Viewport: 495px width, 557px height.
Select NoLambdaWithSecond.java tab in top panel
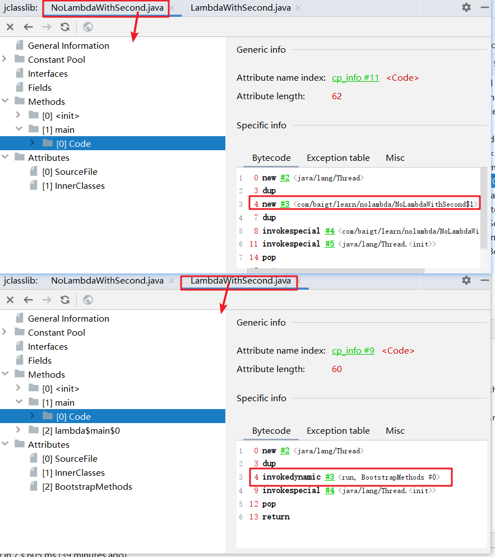point(107,8)
